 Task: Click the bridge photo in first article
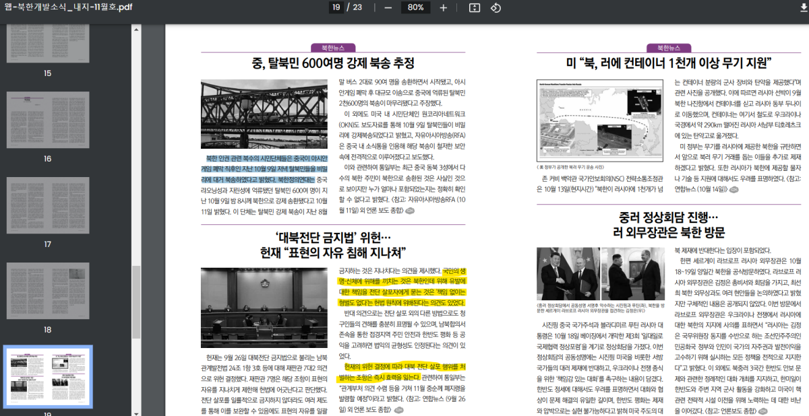click(x=264, y=114)
